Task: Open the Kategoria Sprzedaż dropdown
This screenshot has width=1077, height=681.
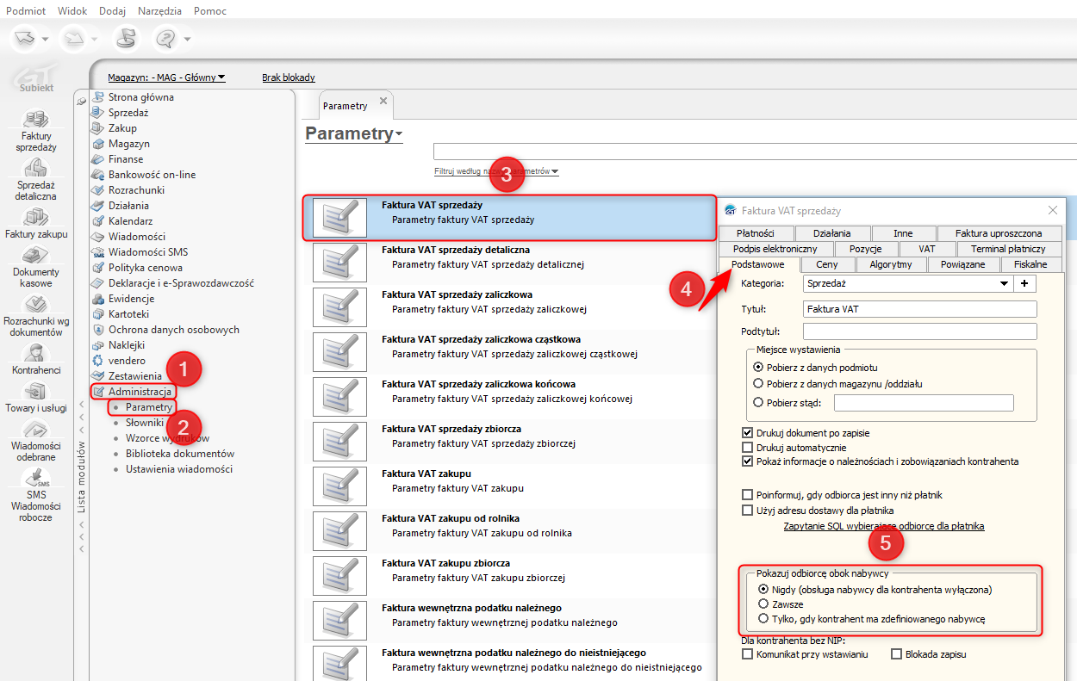Action: tap(1004, 283)
